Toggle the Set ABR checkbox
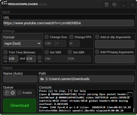Screen dimensions: 137x115 [x=70, y=52]
